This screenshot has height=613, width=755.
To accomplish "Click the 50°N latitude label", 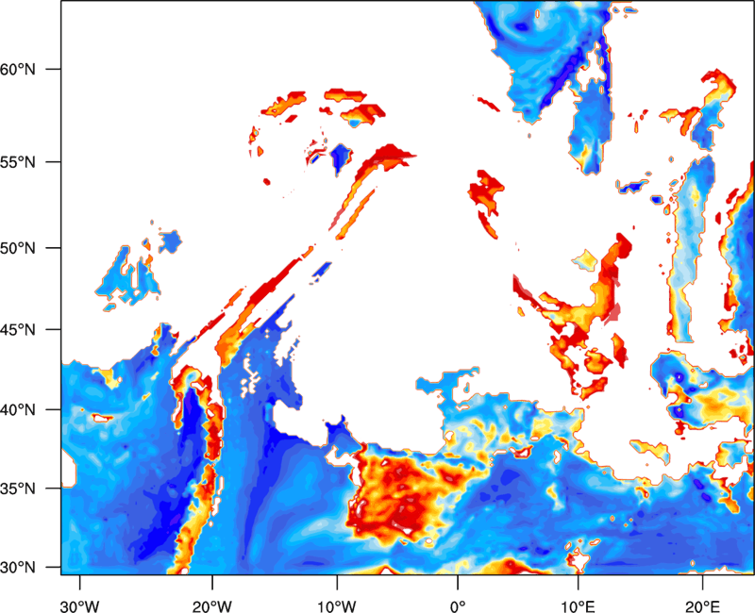I will pyautogui.click(x=18, y=248).
